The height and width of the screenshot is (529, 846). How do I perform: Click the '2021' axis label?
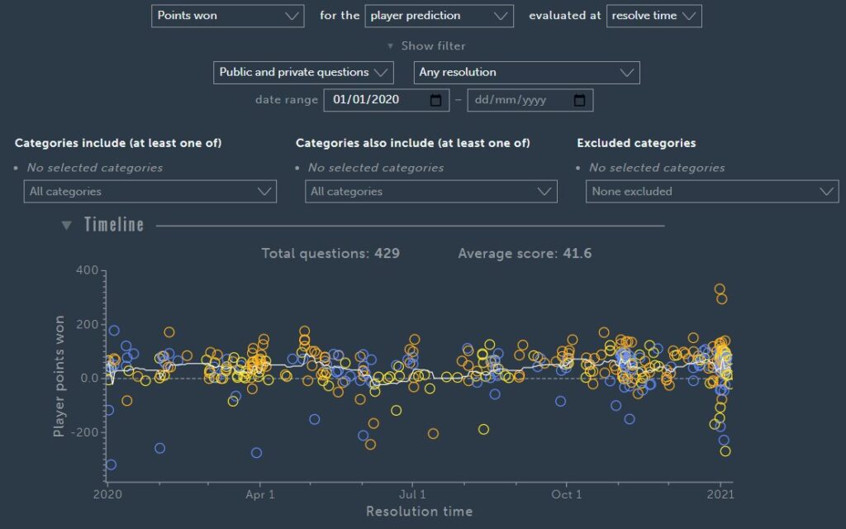[720, 494]
